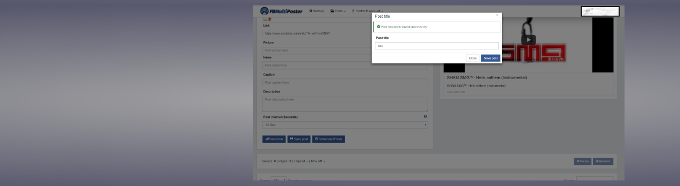Click the Post title input containing 'test'

click(x=437, y=46)
